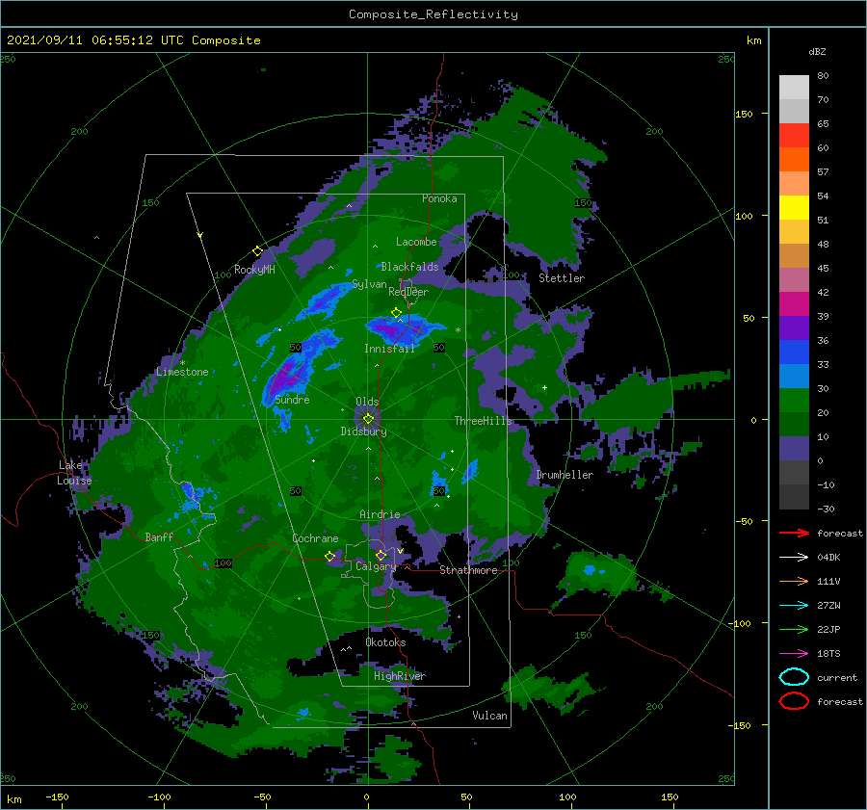Click the 18TS legend label text
This screenshot has height=810, width=867.
pos(828,654)
